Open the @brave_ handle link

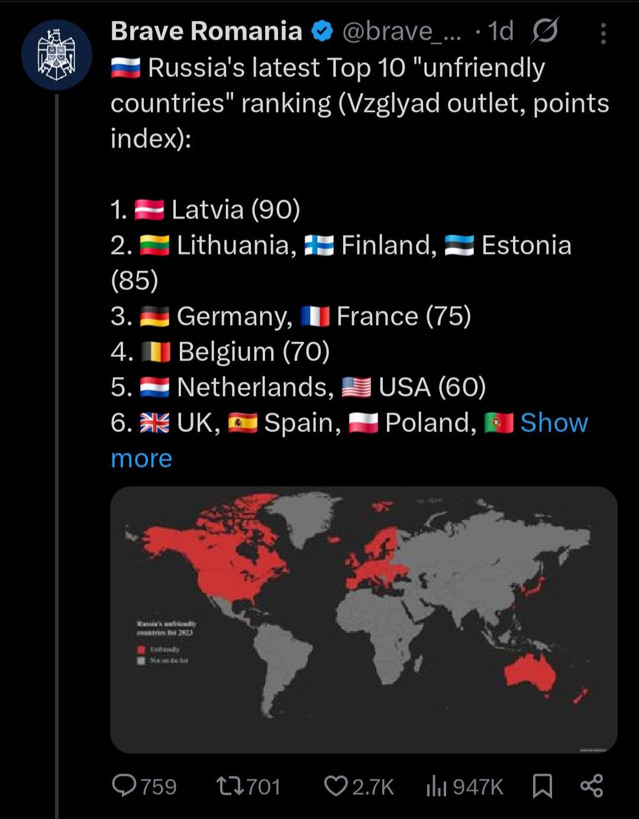pos(401,31)
